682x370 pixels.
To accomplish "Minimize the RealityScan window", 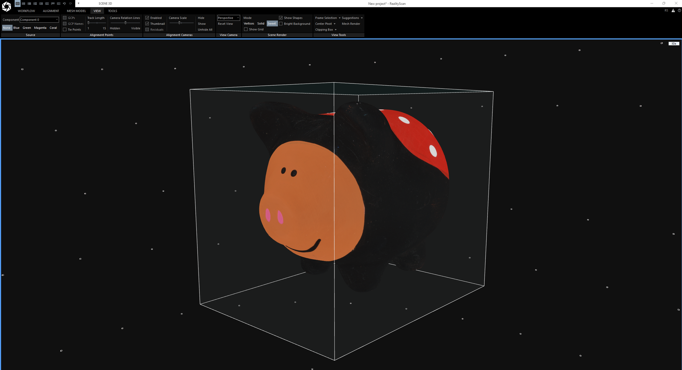I will 652,3.
